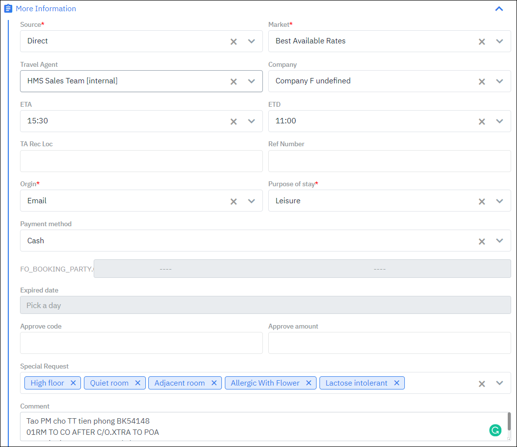The width and height of the screenshot is (517, 447).
Task: Collapse the More Information section
Action: coord(499,9)
